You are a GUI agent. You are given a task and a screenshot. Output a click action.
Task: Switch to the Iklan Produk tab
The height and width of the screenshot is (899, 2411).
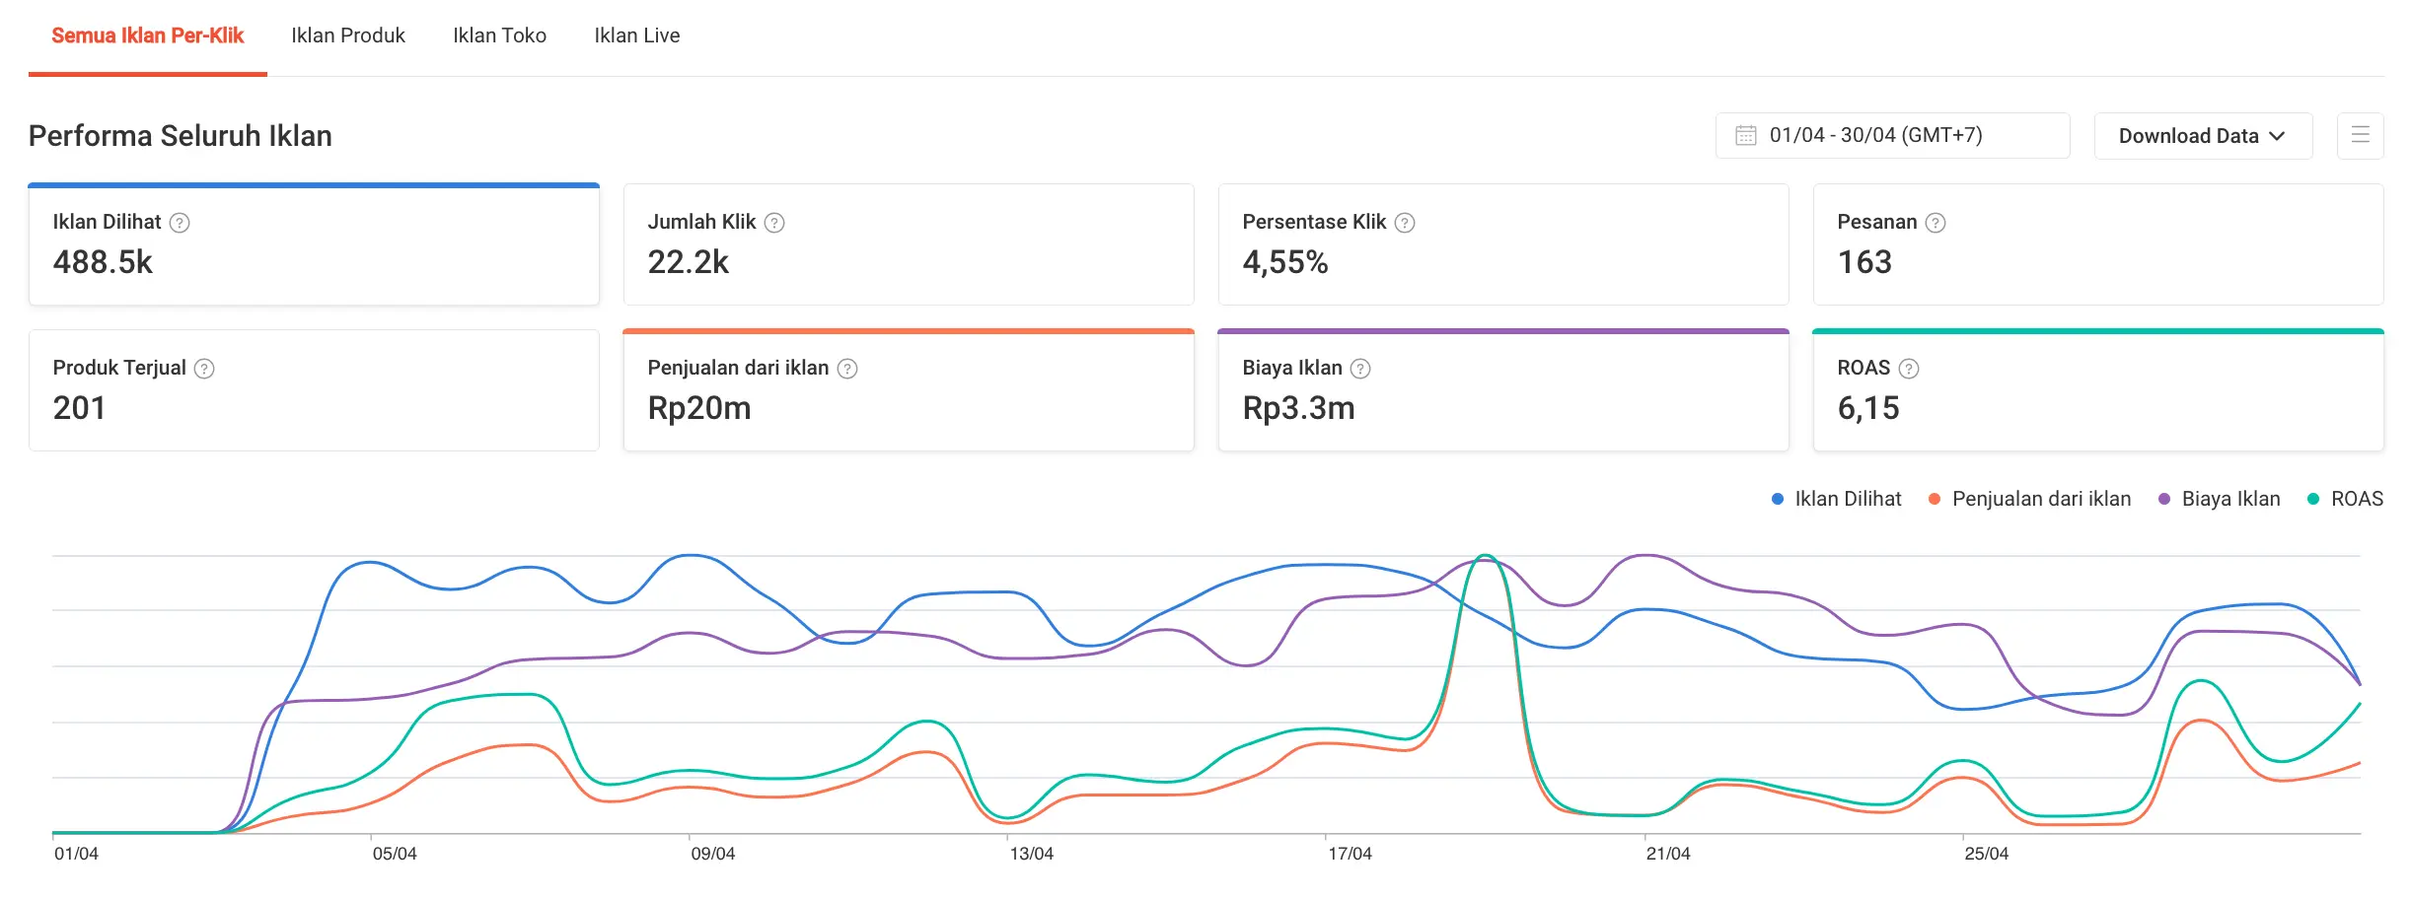(x=348, y=35)
